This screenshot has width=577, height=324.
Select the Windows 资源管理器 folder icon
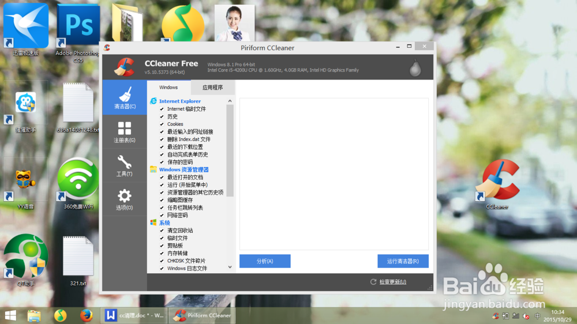(x=153, y=169)
